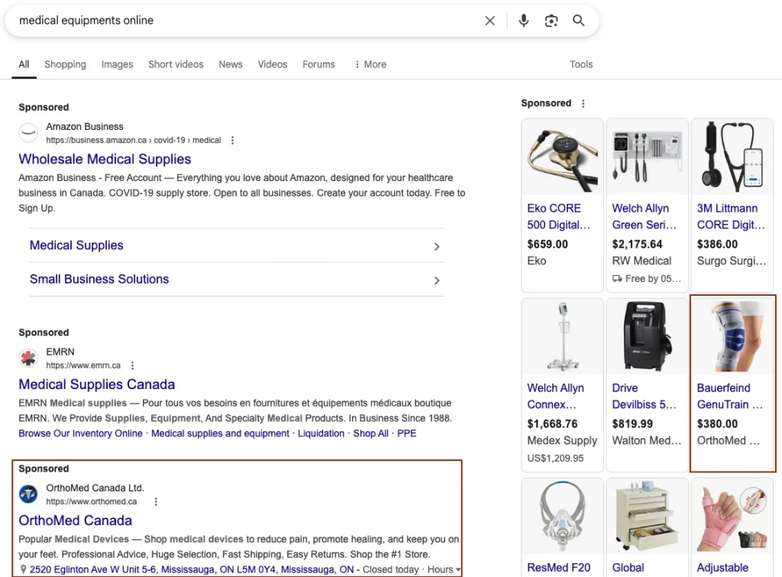
Task: Expand the More search filters menu
Action: click(x=370, y=64)
